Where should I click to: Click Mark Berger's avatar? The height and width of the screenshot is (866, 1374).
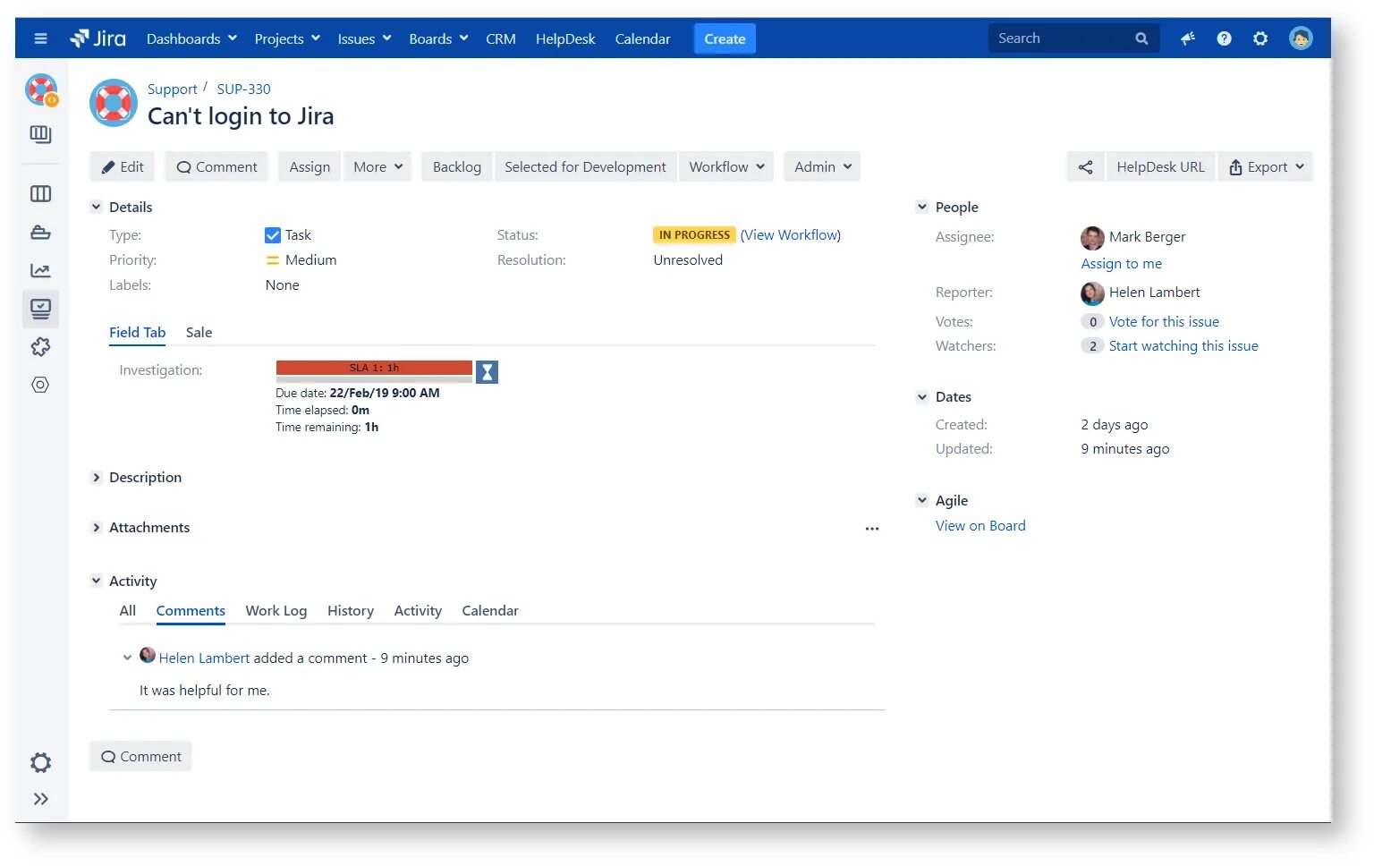pyautogui.click(x=1092, y=238)
